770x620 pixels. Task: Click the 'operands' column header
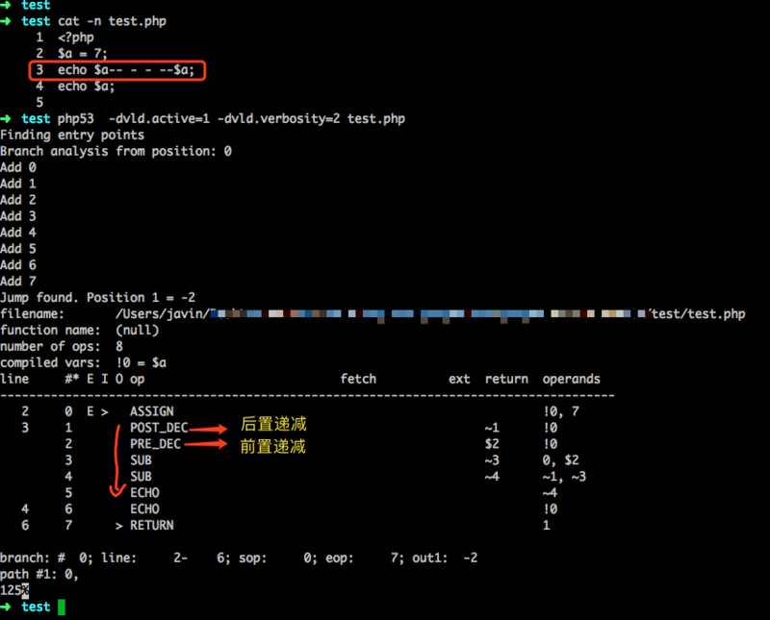pyautogui.click(x=571, y=379)
